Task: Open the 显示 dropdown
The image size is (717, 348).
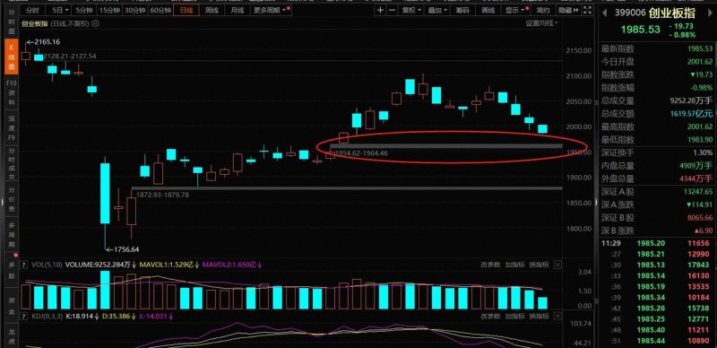Action: click(516, 10)
